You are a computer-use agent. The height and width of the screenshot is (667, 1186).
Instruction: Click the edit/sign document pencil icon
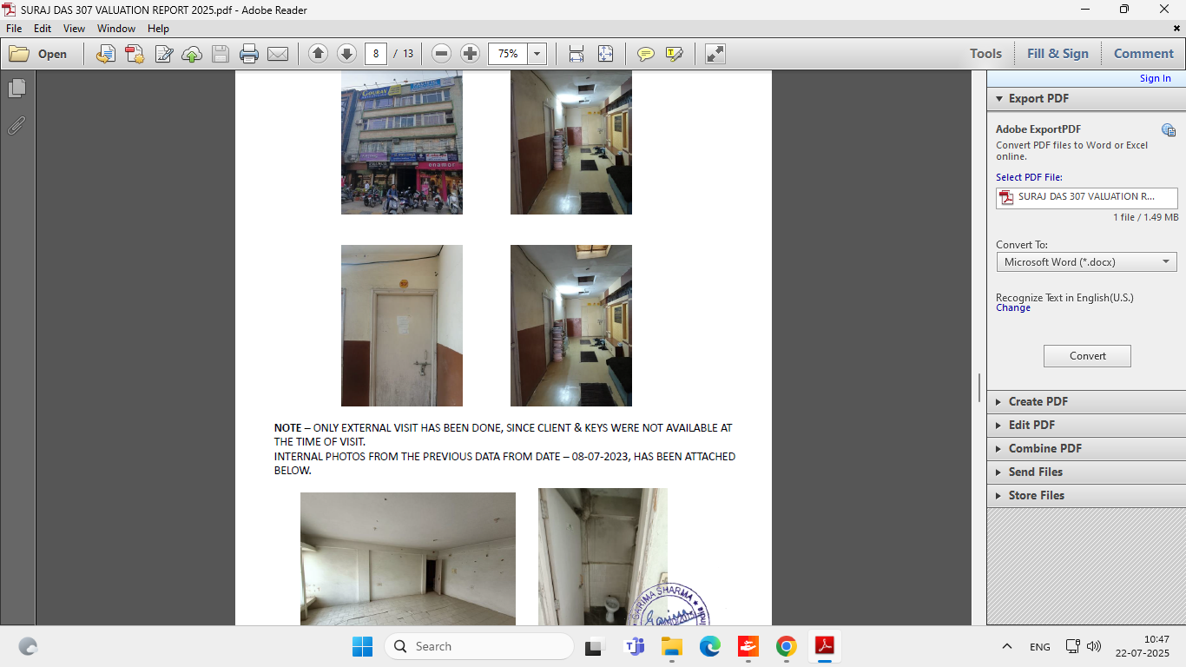pos(163,54)
